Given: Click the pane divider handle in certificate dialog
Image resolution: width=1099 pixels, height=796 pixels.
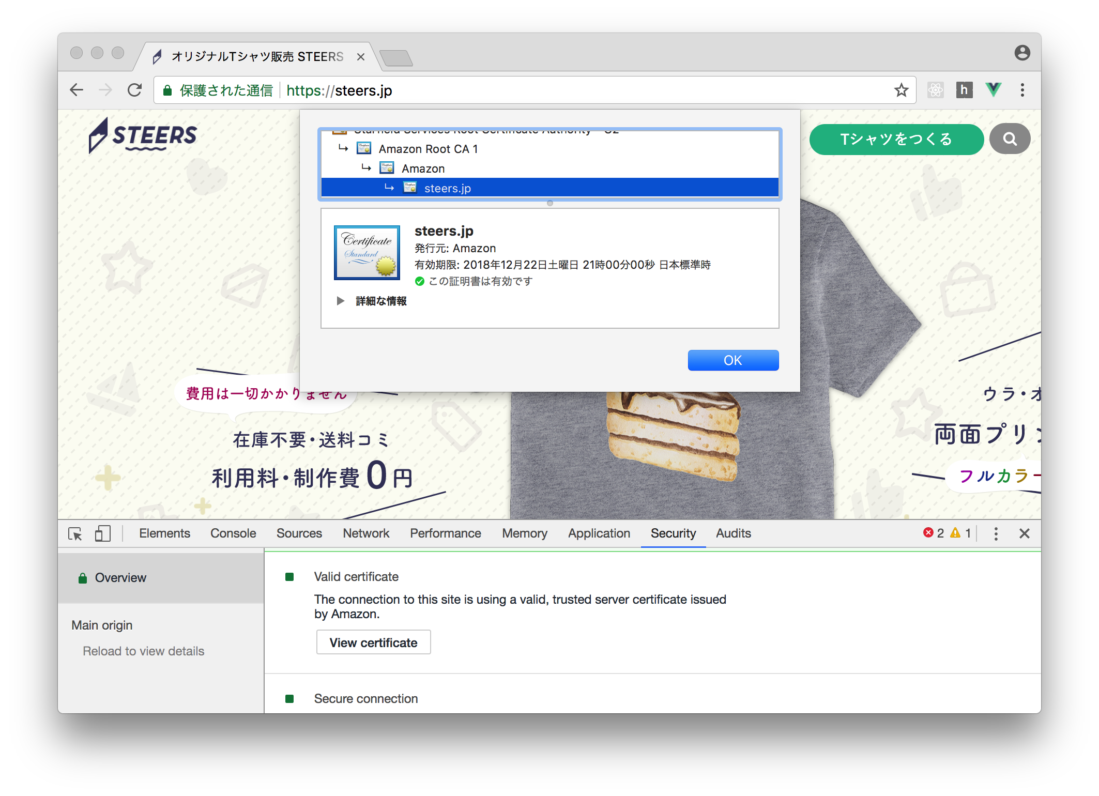Looking at the screenshot, I should click(x=550, y=203).
